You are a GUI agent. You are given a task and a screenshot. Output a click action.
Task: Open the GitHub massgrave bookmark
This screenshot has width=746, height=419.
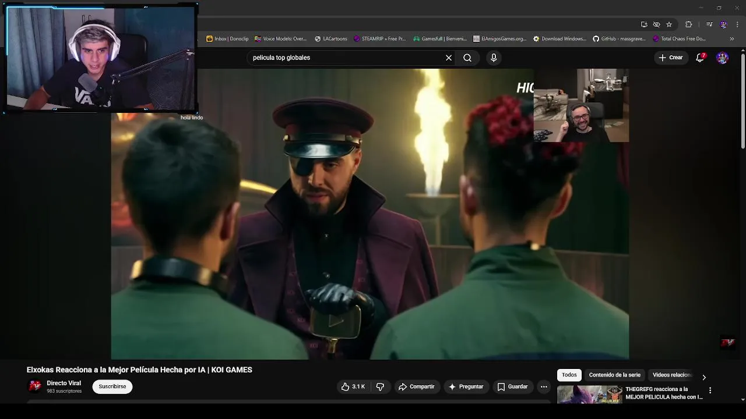[x=619, y=39]
